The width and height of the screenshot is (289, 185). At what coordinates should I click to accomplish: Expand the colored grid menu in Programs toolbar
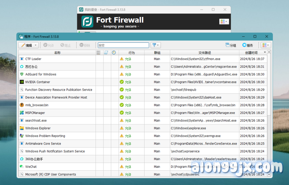coord(266,45)
